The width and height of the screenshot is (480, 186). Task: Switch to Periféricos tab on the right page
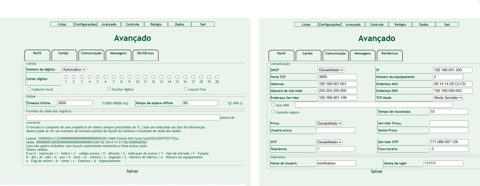click(x=390, y=55)
